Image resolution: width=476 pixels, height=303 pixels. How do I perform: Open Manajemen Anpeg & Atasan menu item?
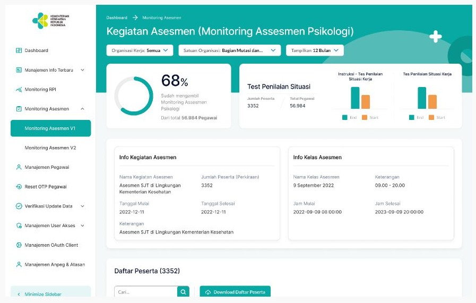tap(51, 264)
